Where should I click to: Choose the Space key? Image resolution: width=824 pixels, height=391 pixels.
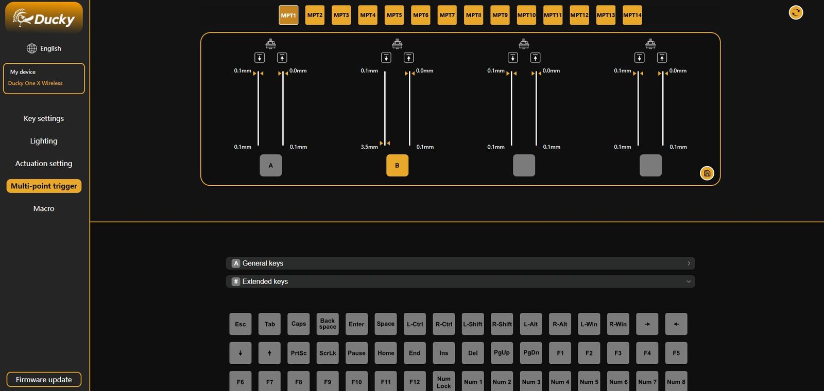386,324
